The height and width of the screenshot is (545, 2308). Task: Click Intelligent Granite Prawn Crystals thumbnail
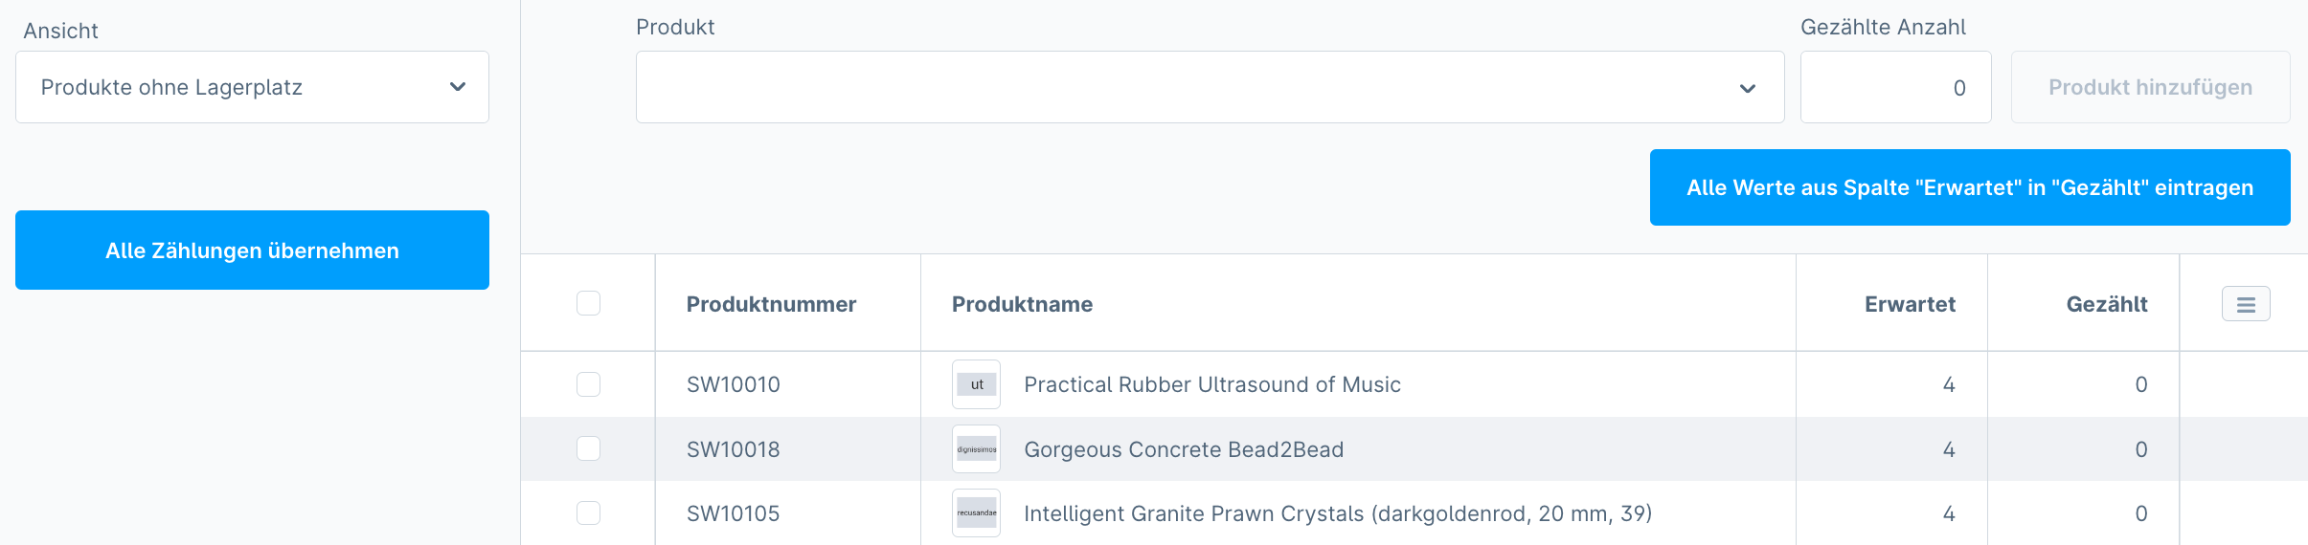click(x=976, y=513)
